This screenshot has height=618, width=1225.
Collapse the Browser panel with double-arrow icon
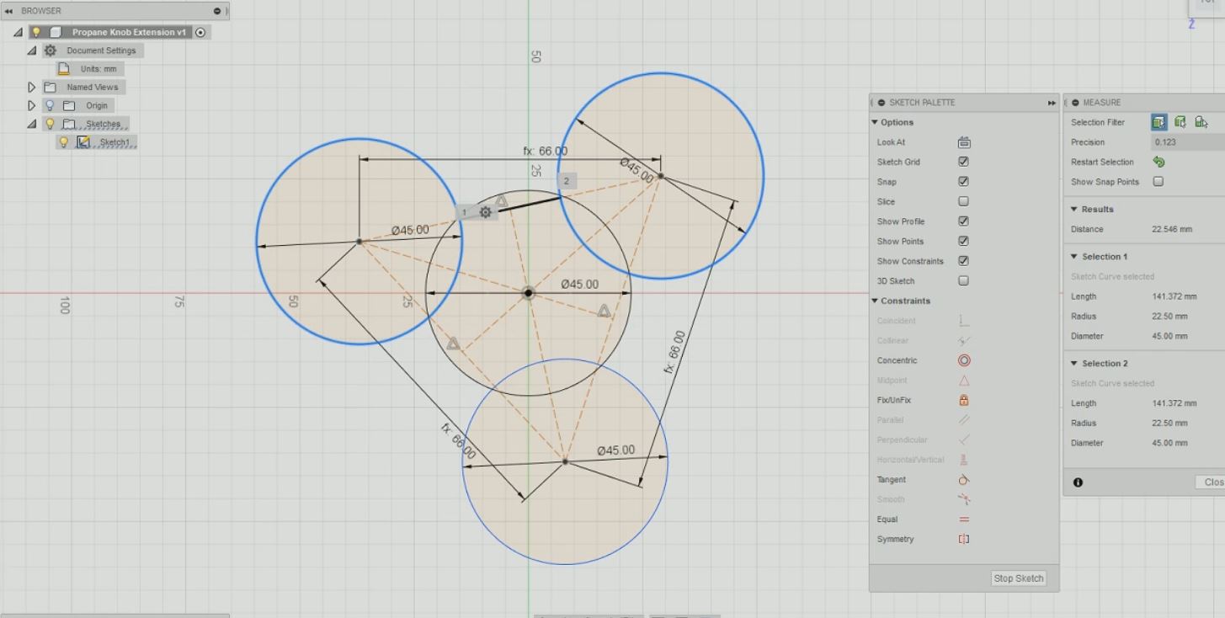[9, 11]
